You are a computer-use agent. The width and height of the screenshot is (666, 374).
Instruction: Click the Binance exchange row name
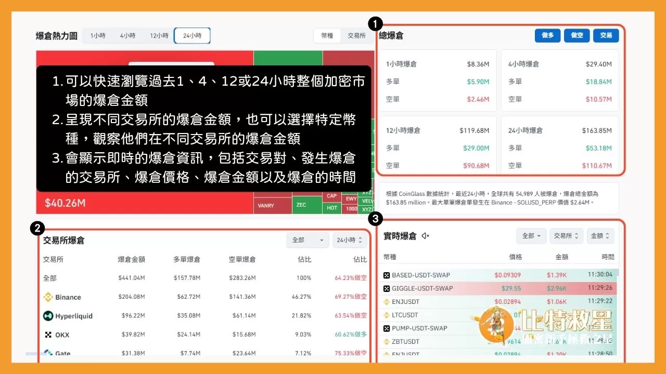tap(68, 298)
